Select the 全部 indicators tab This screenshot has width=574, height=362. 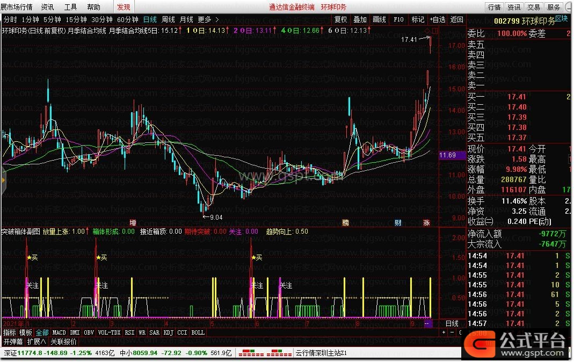coord(42,332)
